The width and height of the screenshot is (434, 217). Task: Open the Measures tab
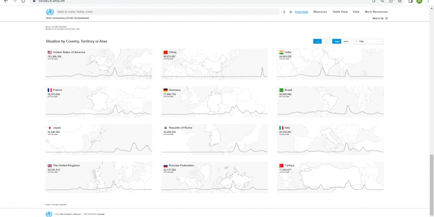click(320, 12)
